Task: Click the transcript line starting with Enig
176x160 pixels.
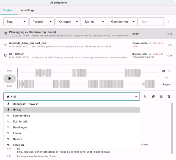Action: 64,152
